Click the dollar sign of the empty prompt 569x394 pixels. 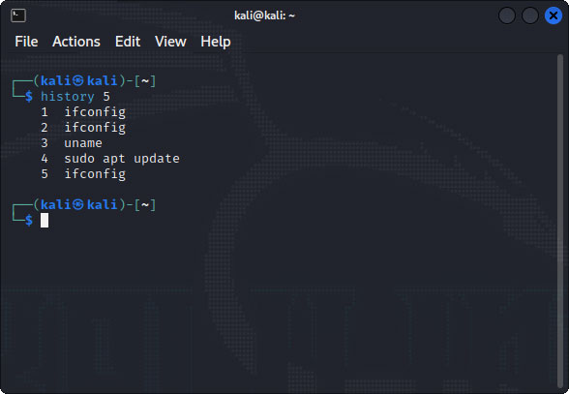pyautogui.click(x=29, y=221)
